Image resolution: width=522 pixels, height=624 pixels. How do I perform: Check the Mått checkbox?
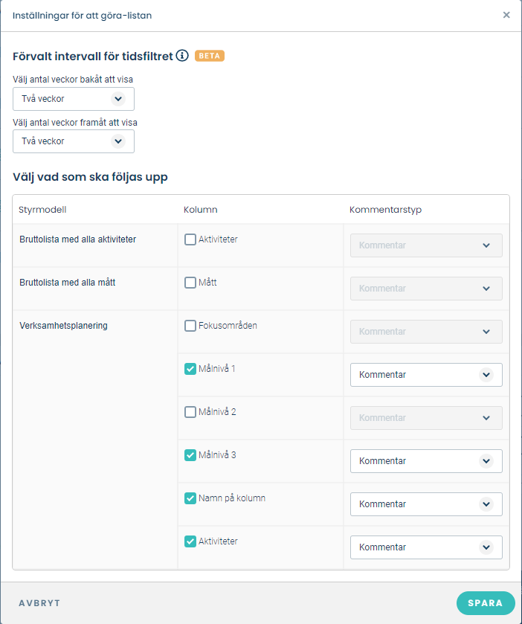click(x=190, y=283)
